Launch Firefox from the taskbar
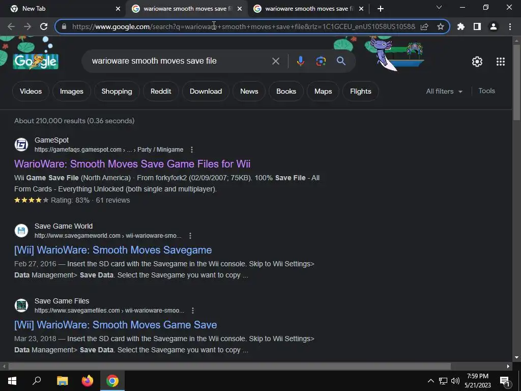521x391 pixels. pyautogui.click(x=88, y=381)
